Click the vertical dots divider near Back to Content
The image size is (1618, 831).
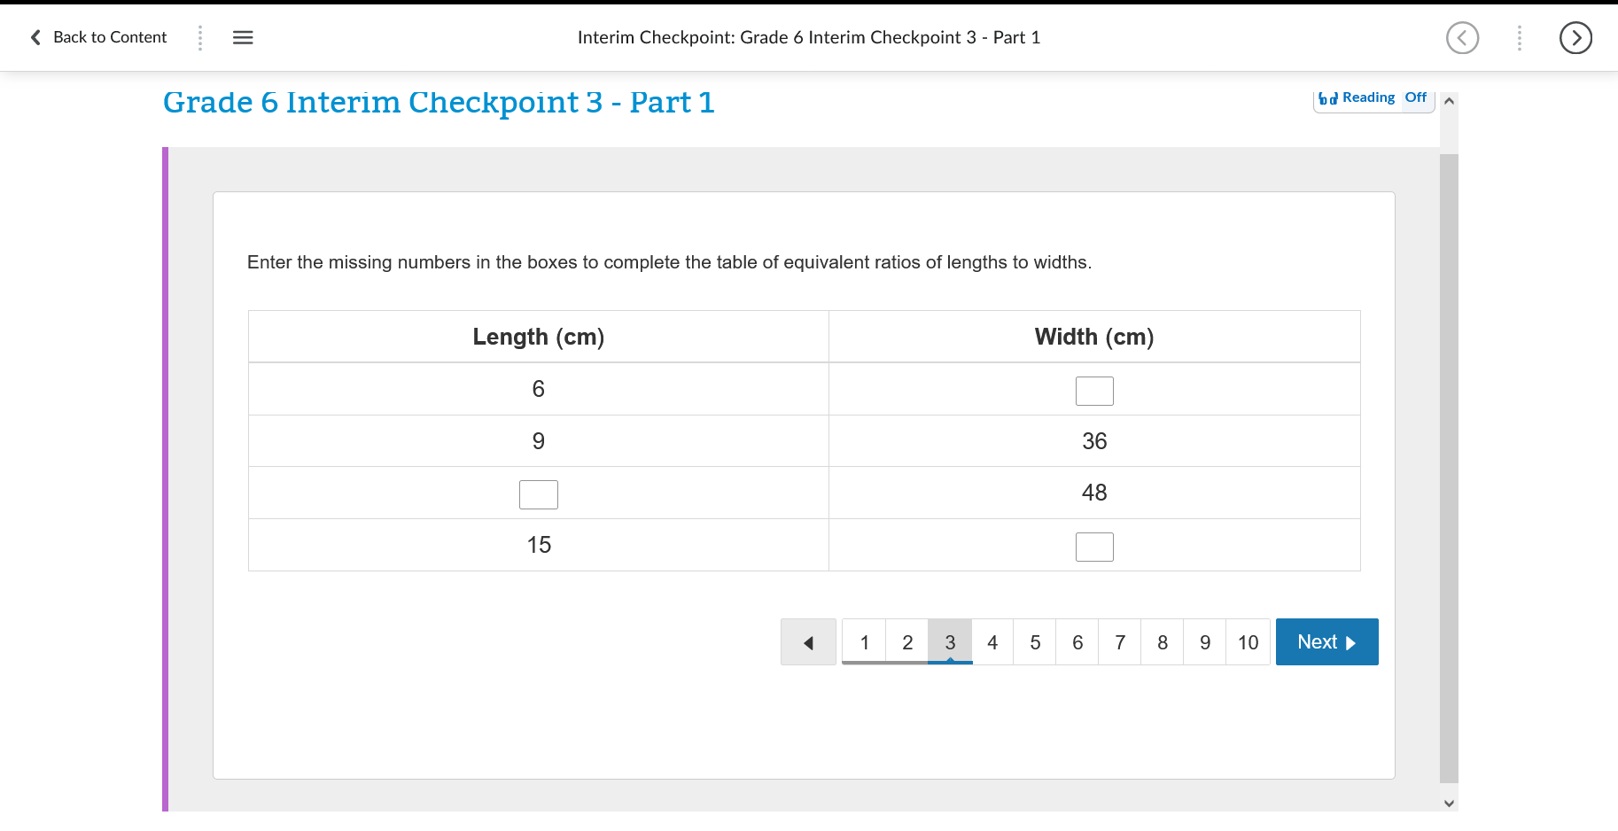(x=199, y=37)
